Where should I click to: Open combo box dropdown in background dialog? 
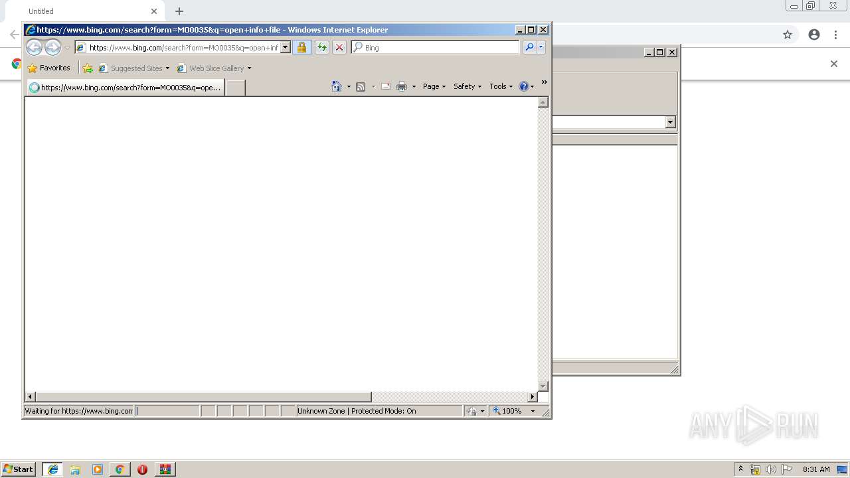pyautogui.click(x=670, y=122)
